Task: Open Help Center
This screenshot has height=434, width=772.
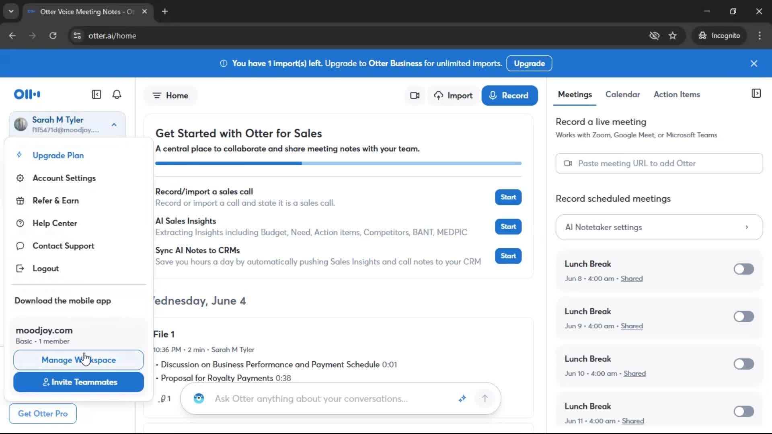Action: point(55,223)
